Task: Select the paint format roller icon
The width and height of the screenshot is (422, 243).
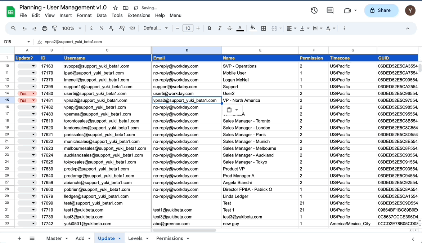Action: point(55,28)
